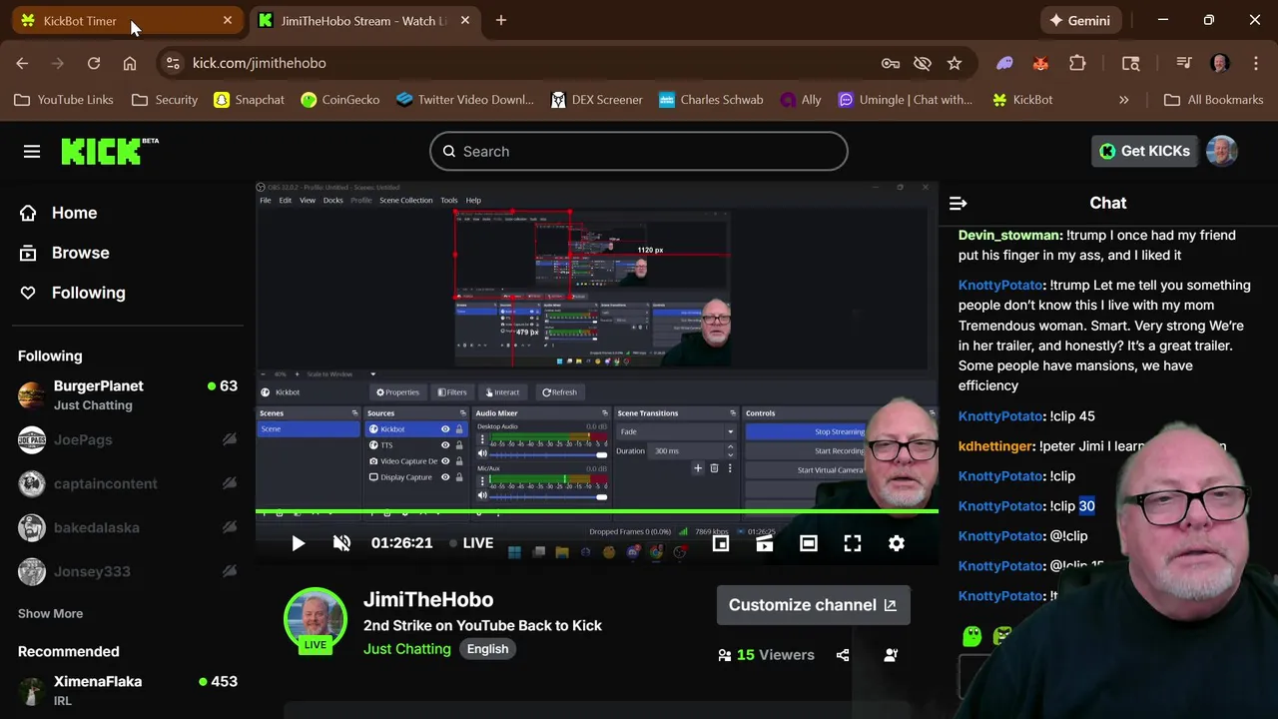1278x719 pixels.
Task: Click the Get KICKs button
Action: 1144,151
